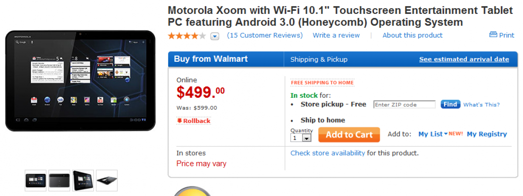The width and height of the screenshot is (523, 196).
Task: Click the large Motorola Xoom product image
Action: pos(80,80)
